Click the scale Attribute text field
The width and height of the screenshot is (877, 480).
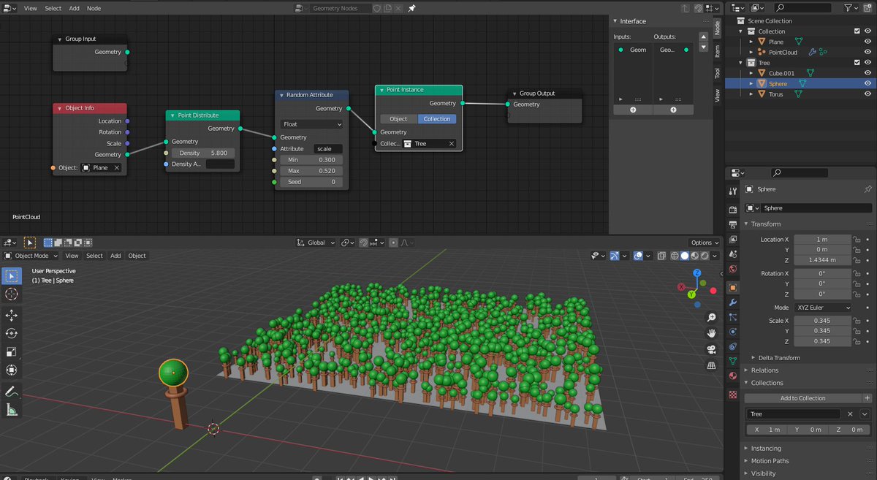pos(327,148)
